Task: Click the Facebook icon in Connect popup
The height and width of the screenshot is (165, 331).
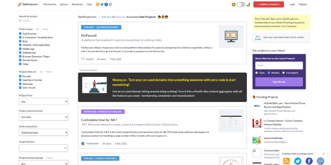Action: coord(309,161)
